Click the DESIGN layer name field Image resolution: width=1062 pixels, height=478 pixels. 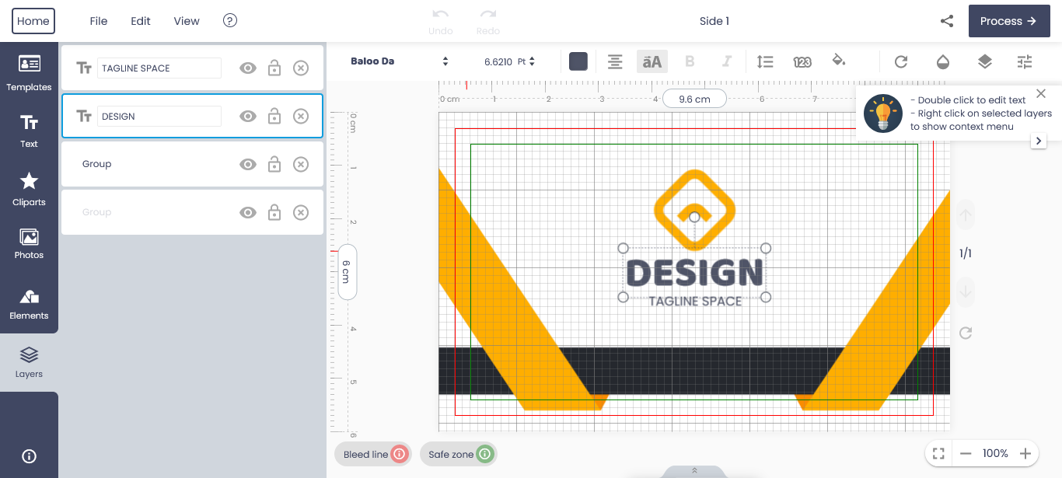point(159,117)
